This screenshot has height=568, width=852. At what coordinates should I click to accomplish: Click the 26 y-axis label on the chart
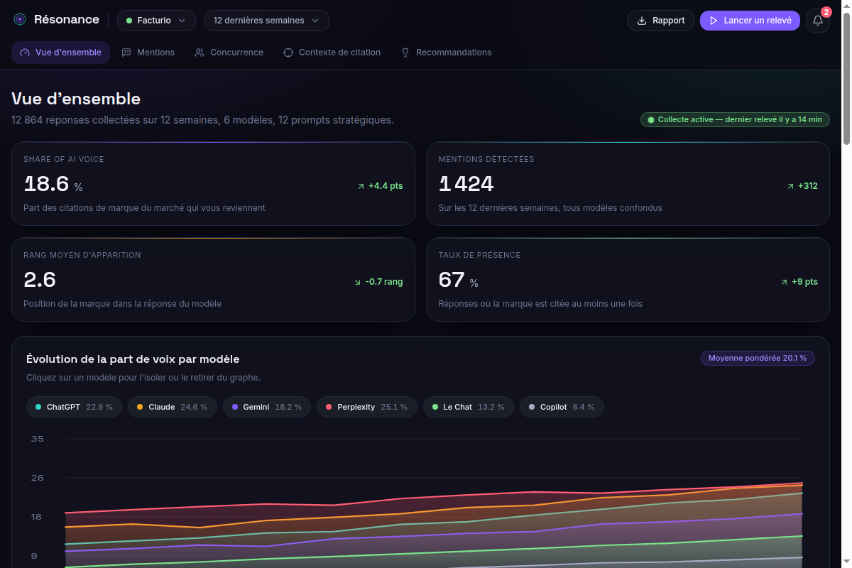coord(37,478)
